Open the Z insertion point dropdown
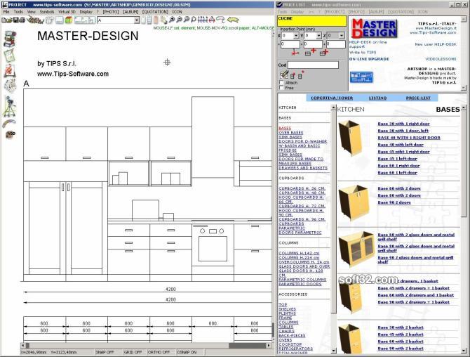This screenshot has height=357, width=470. click(x=342, y=36)
